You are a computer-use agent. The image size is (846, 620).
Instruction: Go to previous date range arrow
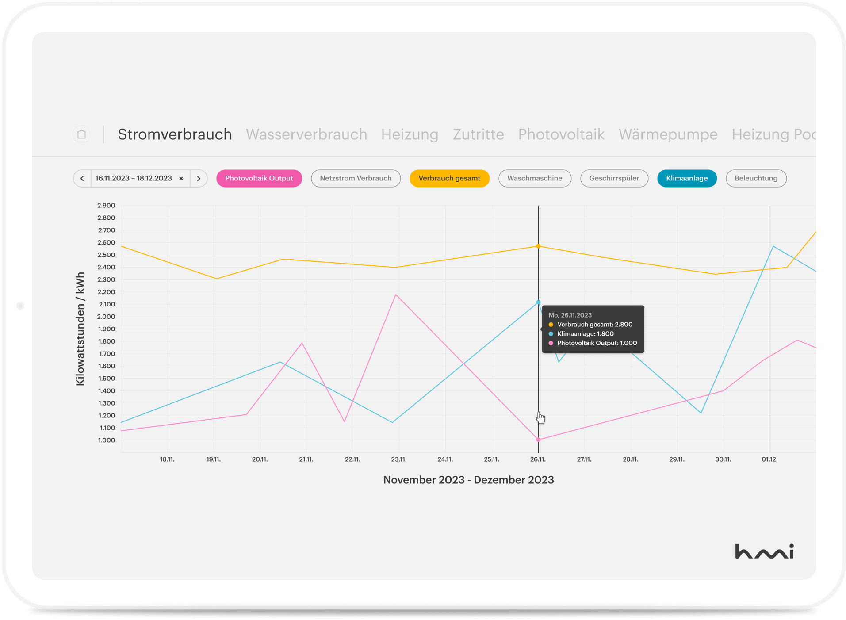[82, 179]
